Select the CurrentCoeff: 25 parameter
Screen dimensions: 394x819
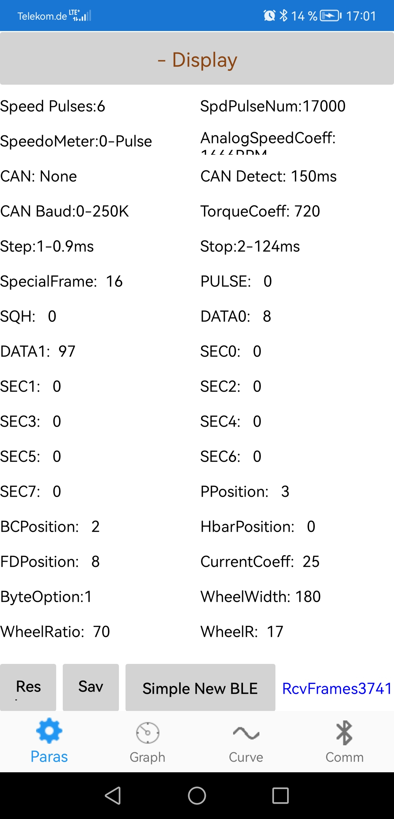coord(260,562)
